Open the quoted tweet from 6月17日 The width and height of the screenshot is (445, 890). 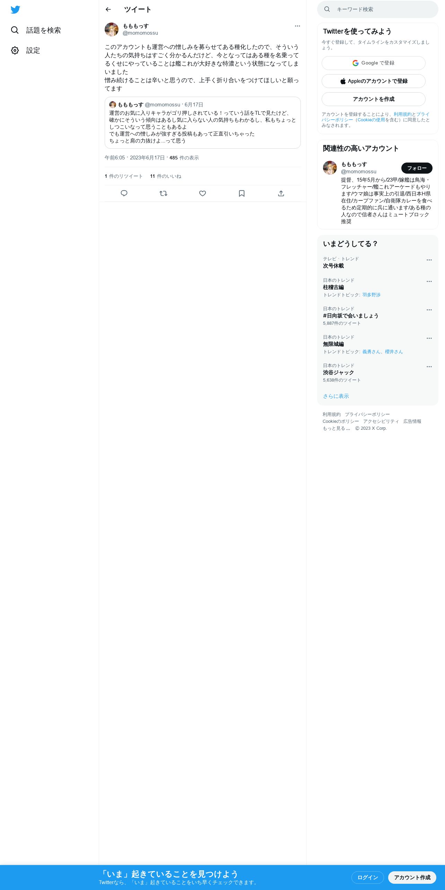203,123
